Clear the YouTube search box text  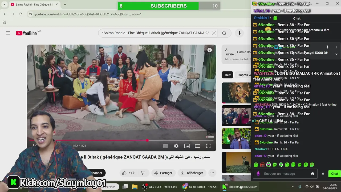click(214, 33)
